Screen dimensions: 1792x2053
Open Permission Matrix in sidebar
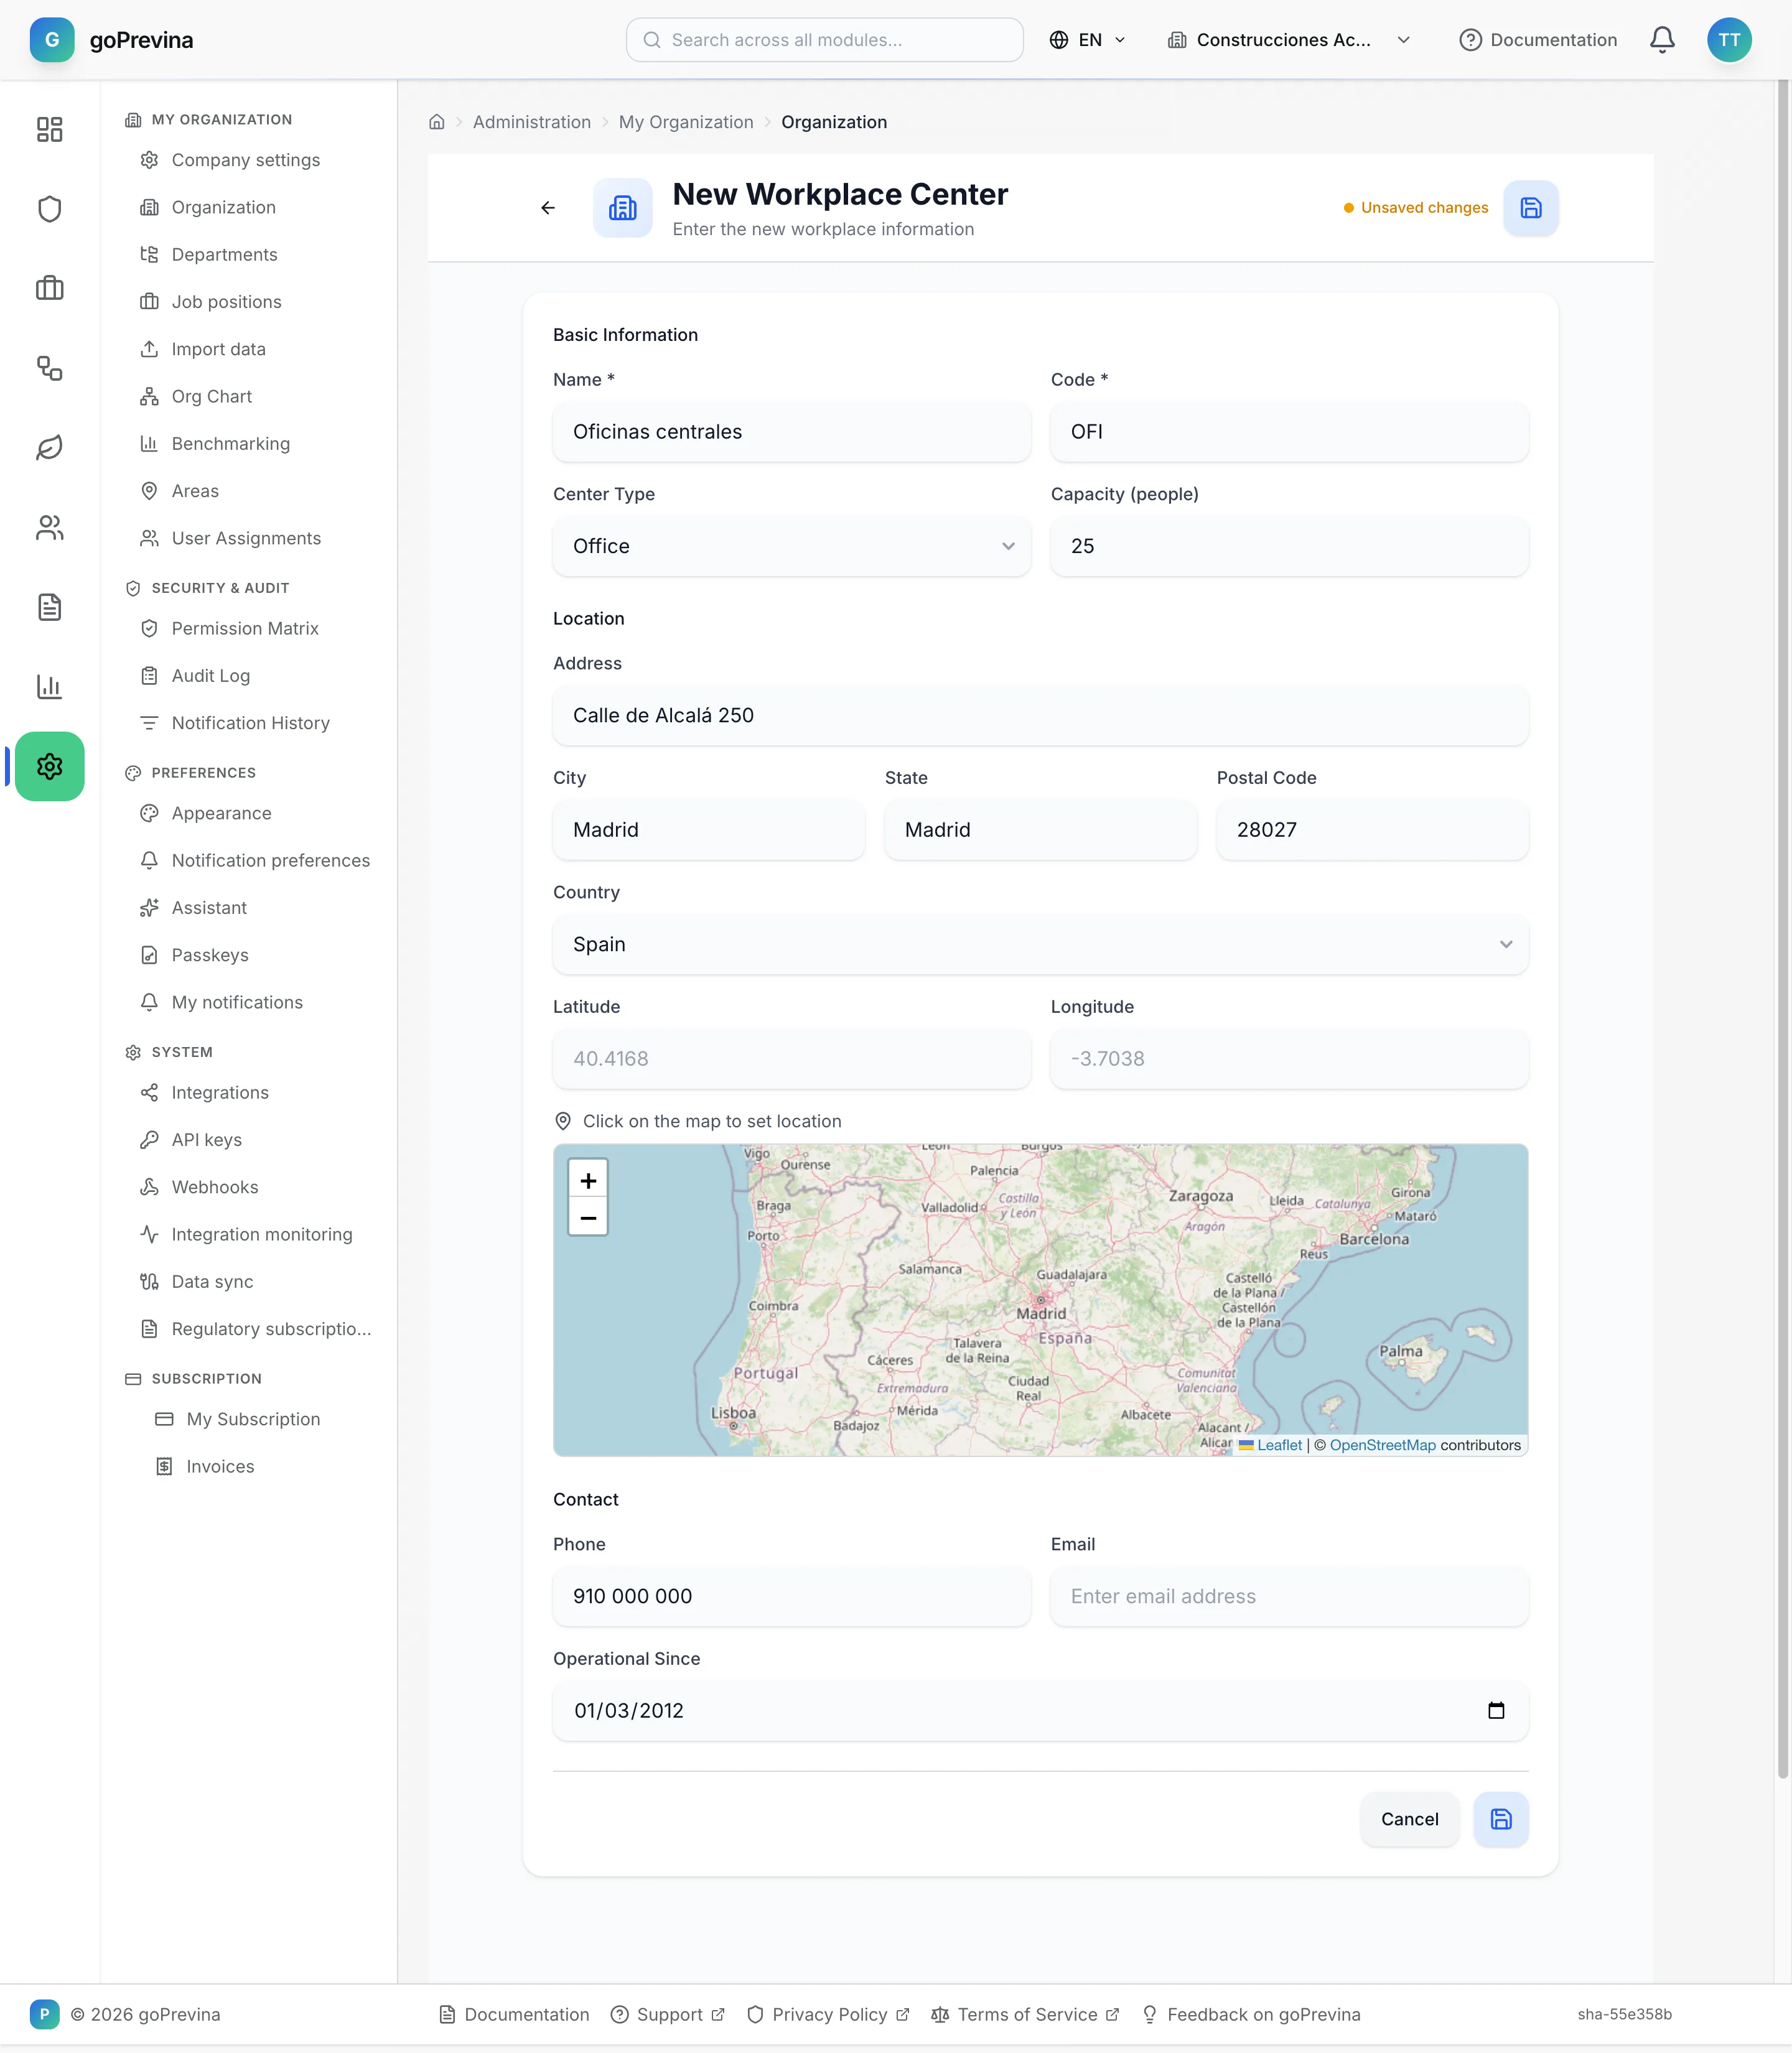[x=245, y=629]
